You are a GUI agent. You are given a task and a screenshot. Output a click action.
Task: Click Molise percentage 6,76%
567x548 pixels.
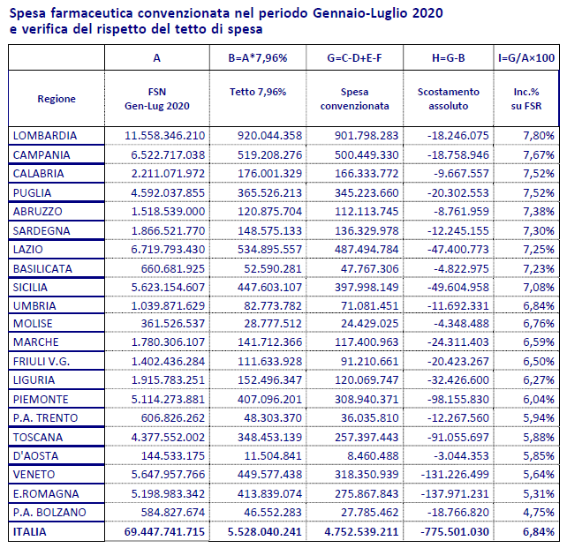coord(539,323)
